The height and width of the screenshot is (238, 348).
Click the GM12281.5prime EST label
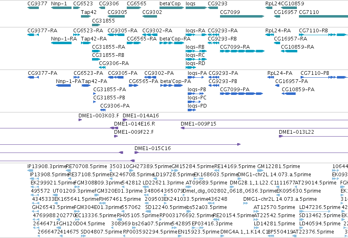coord(278,166)
